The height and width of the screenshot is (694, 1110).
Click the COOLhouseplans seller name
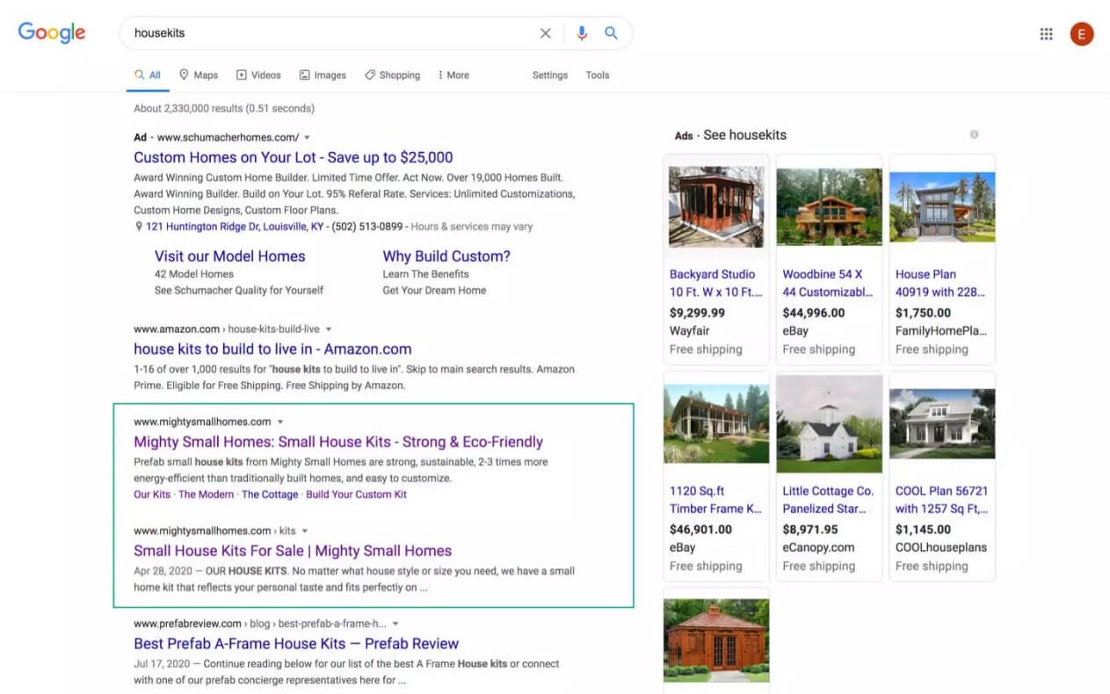[x=941, y=547]
